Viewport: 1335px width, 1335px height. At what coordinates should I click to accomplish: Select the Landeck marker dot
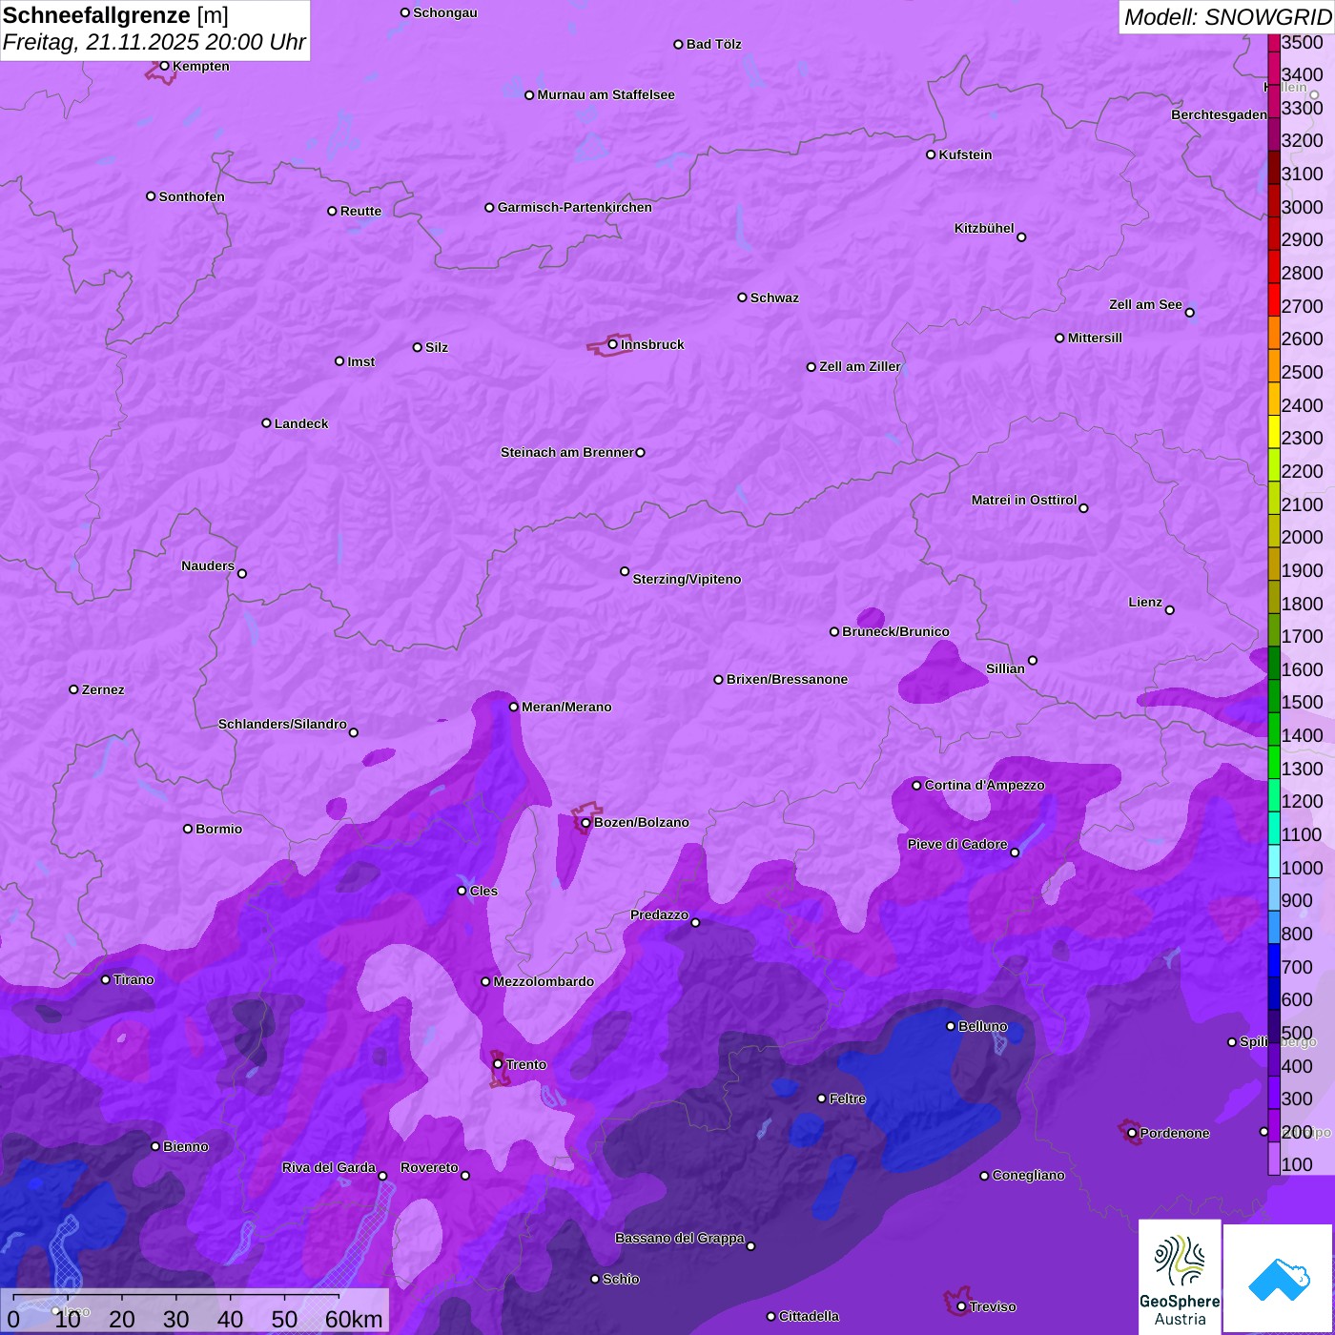[266, 423]
